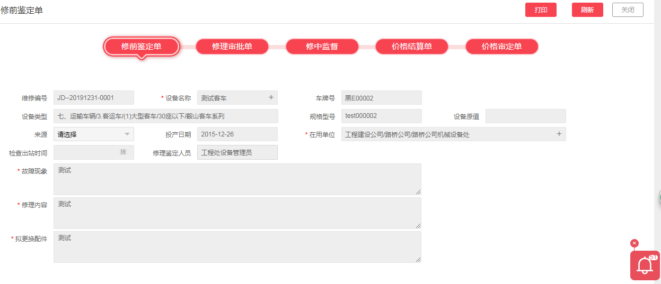Screen dimensions: 661x284
Task: Click the 修理内容 text area
Action: pyautogui.click(x=237, y=213)
